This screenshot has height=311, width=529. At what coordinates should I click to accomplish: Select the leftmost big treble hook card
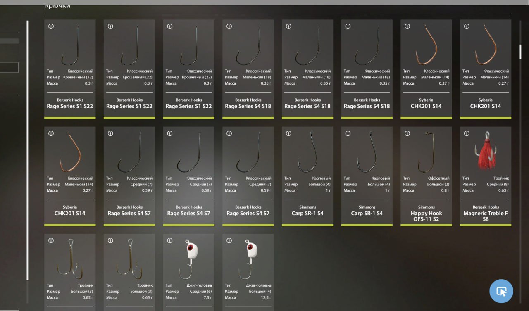click(70, 272)
